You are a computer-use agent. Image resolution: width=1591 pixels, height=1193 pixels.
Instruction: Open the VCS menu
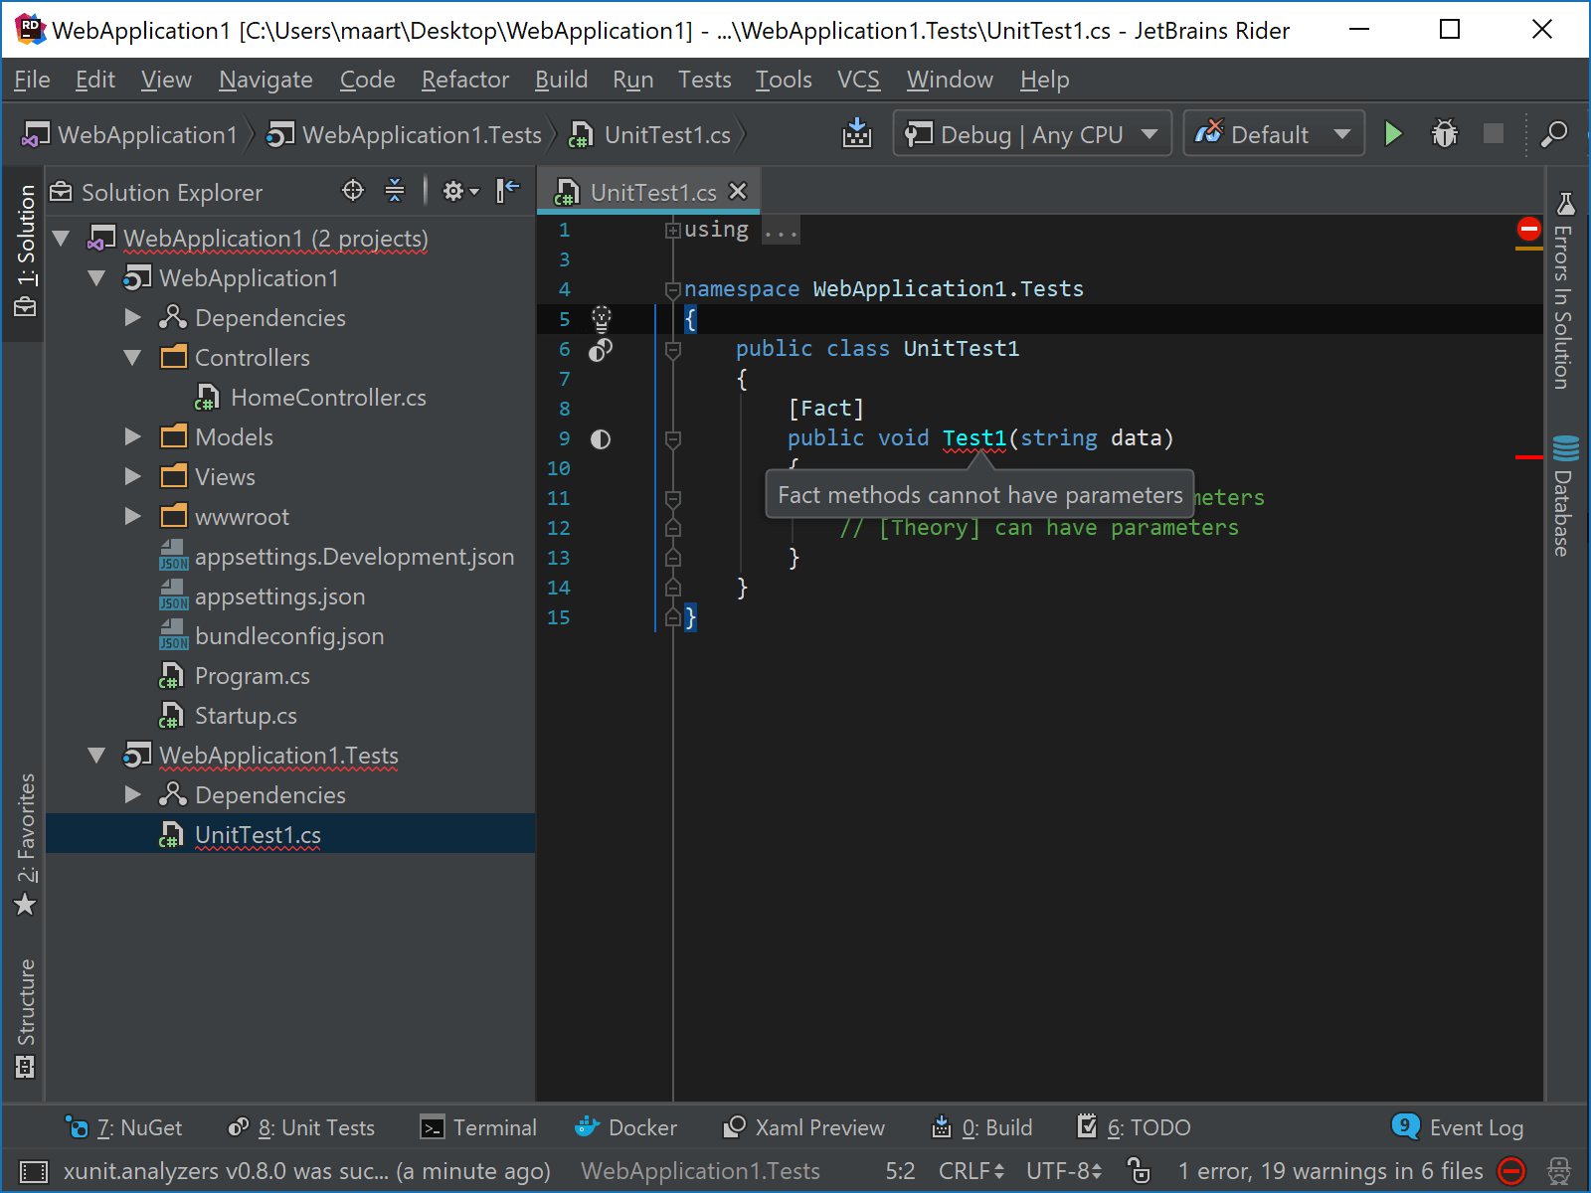tap(858, 80)
